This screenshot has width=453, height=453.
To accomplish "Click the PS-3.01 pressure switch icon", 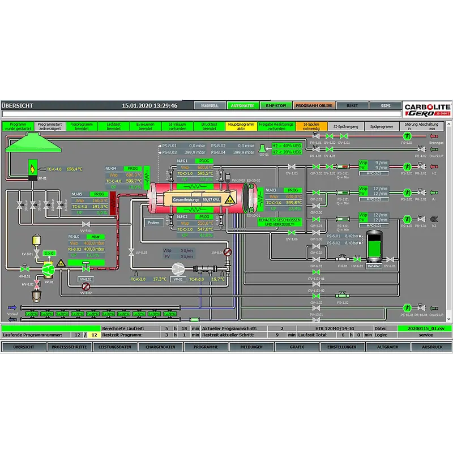I will click(x=407, y=166).
